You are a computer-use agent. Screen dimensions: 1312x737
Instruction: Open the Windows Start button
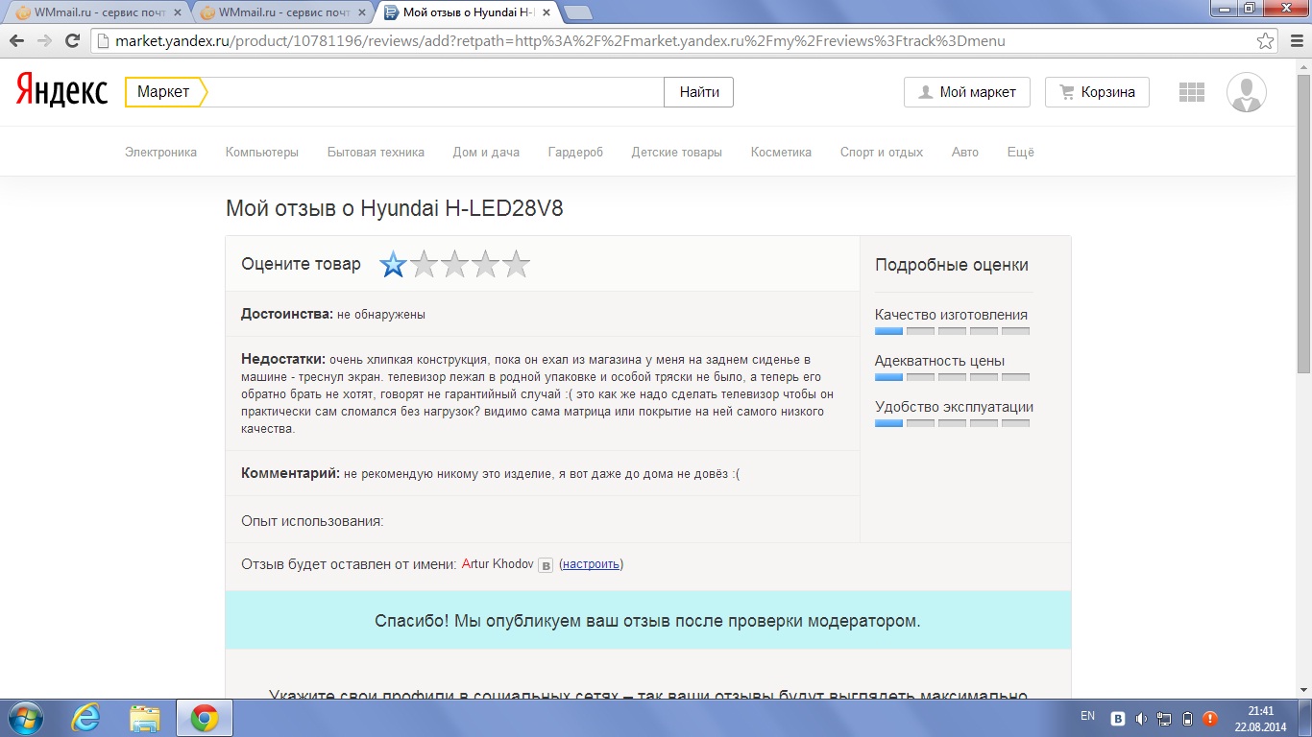pos(24,718)
